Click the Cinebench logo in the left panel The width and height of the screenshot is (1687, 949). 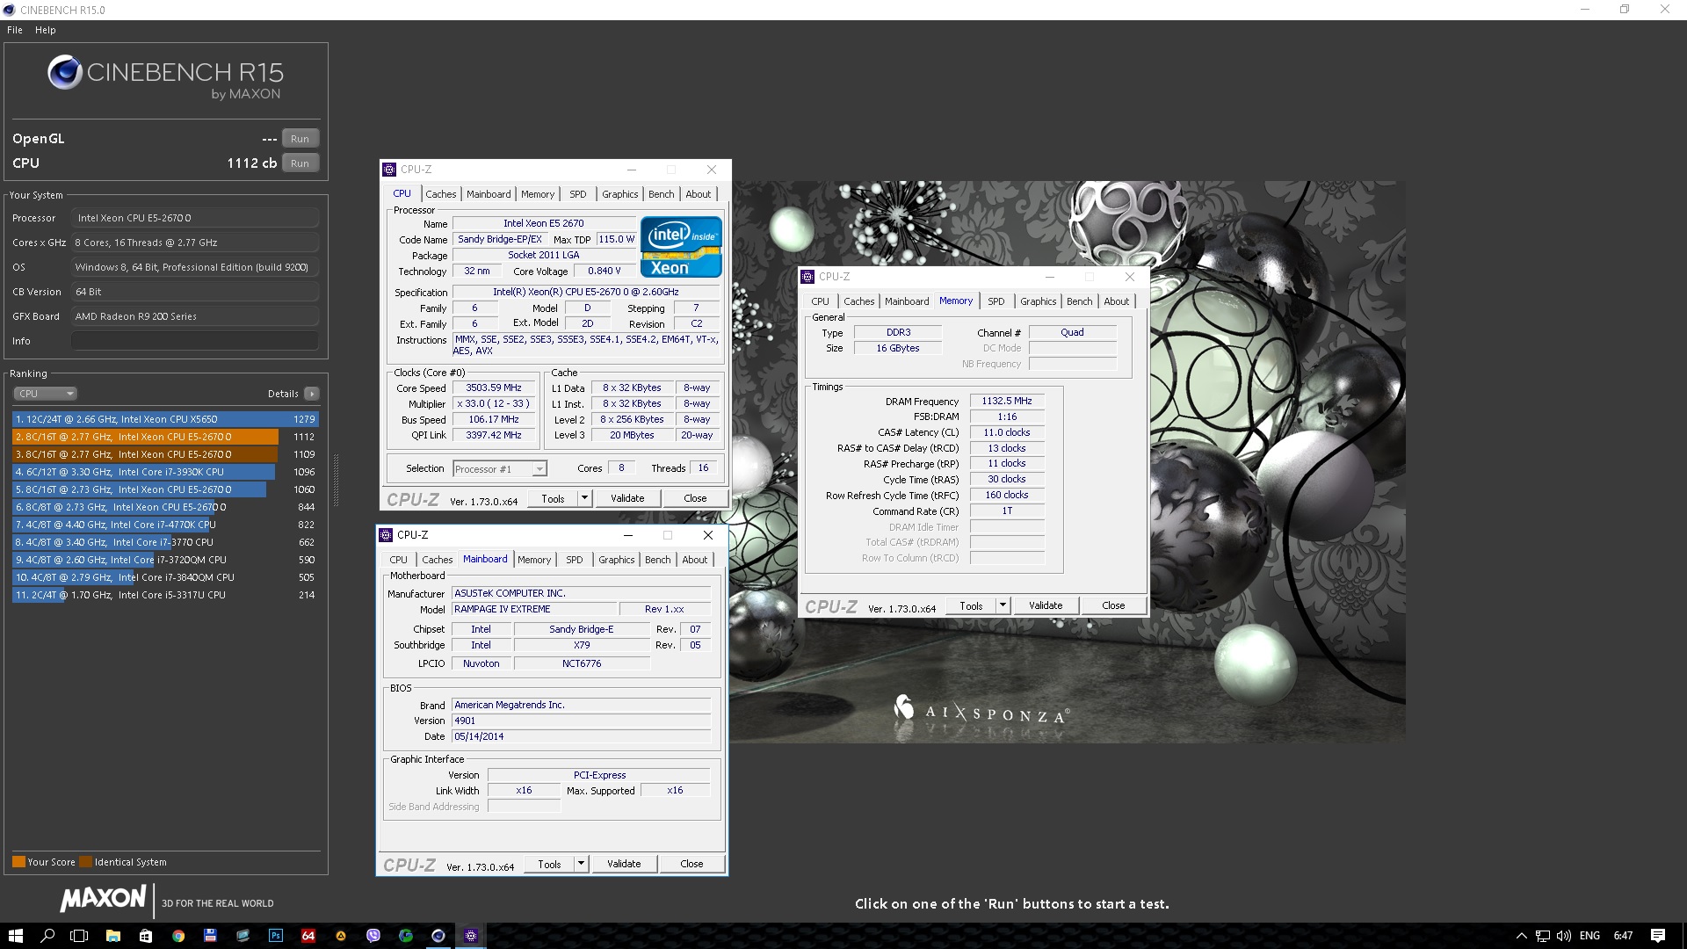pyautogui.click(x=165, y=77)
